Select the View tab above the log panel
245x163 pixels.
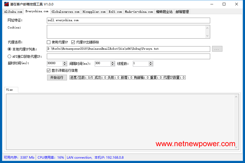pyautogui.click(x=10, y=90)
